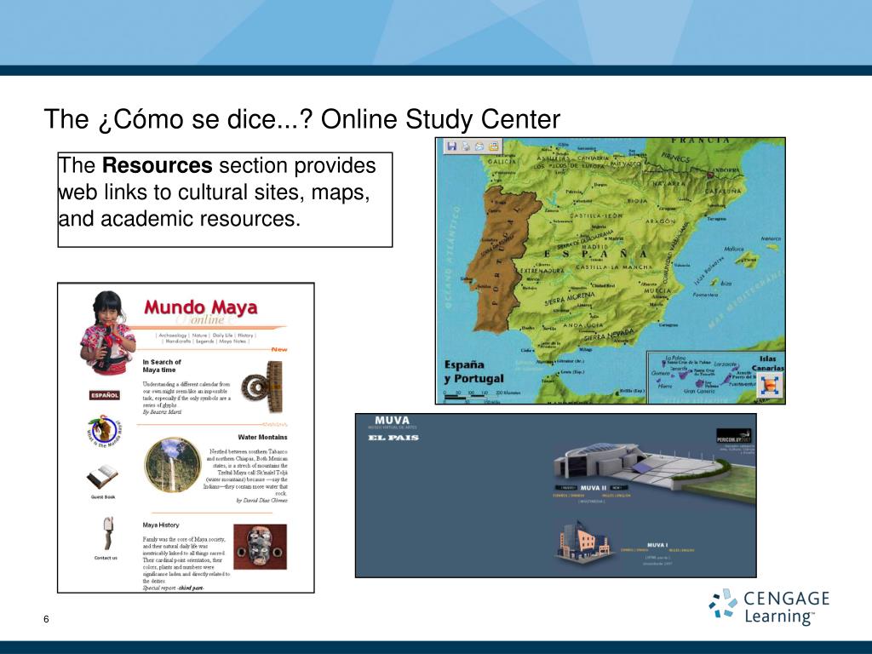Click the print icon on map toolbar

tap(466, 146)
